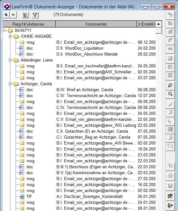Sort by the Reg-Nr\Adresse column header
178x211 pixels.
(x=29, y=24)
